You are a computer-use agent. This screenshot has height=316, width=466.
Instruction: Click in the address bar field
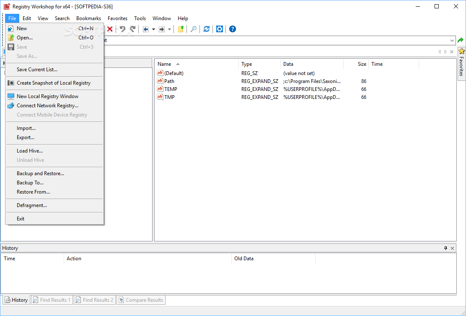(277, 40)
